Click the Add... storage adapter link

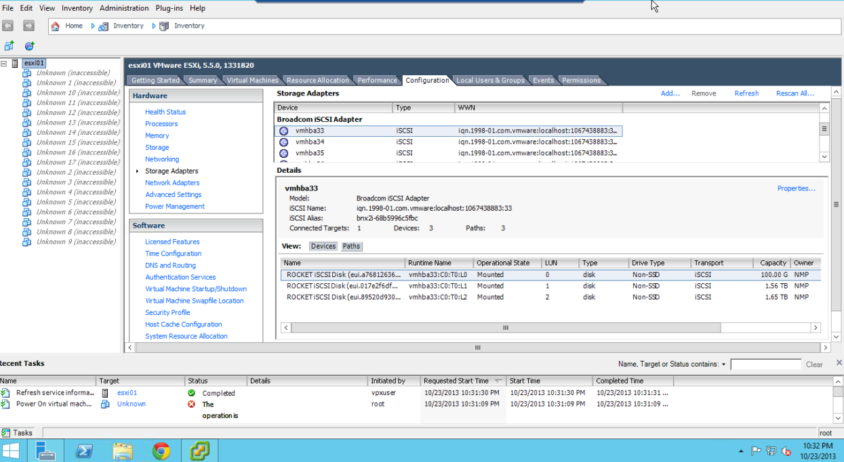point(670,93)
